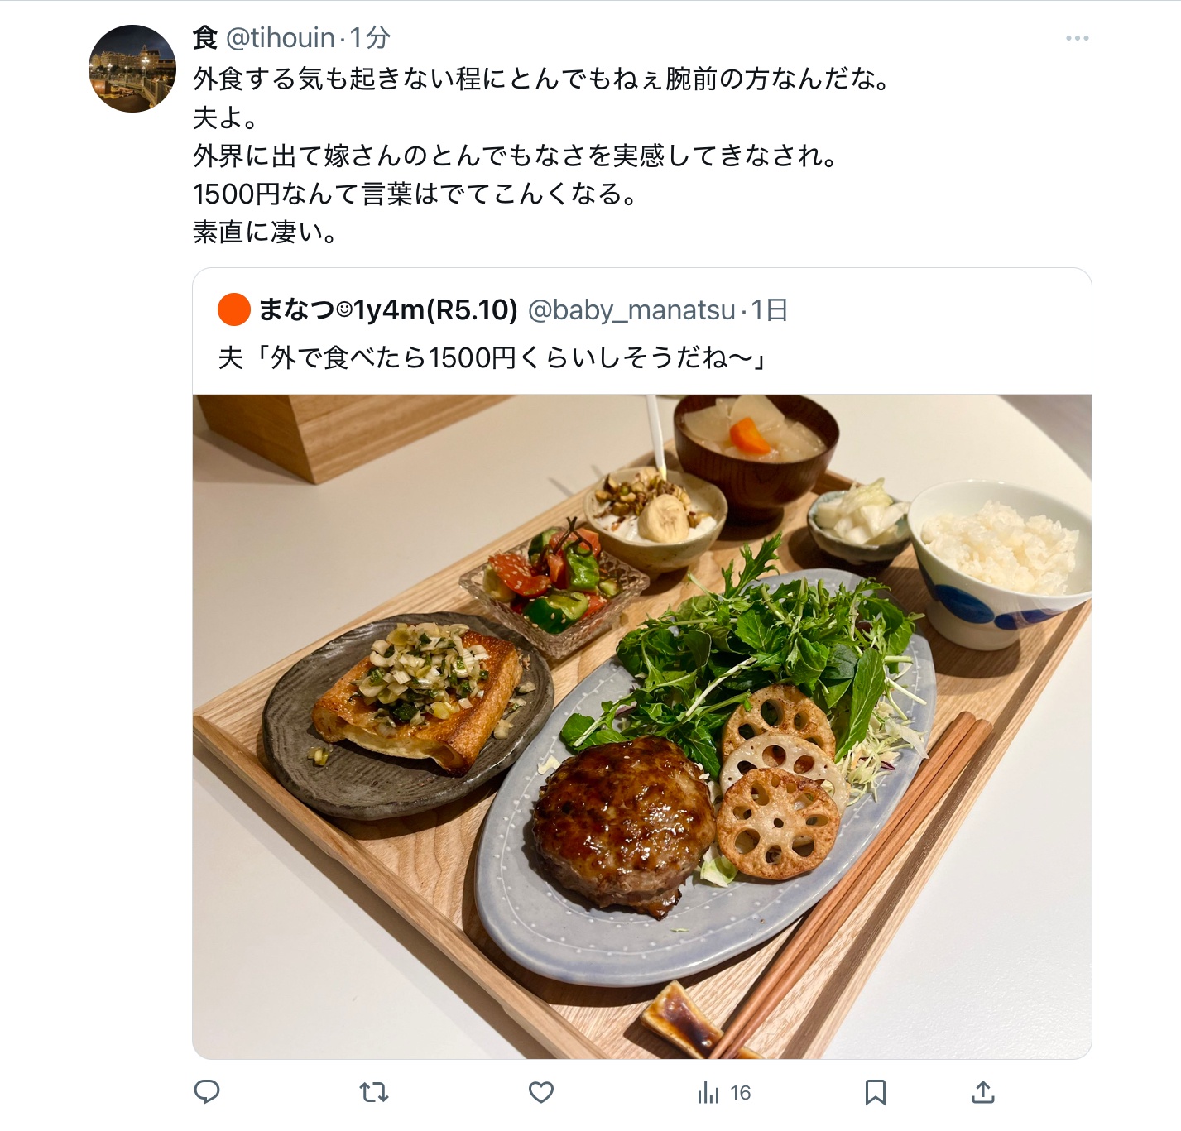
Task: Bookmark this tweet
Action: [x=876, y=1092]
